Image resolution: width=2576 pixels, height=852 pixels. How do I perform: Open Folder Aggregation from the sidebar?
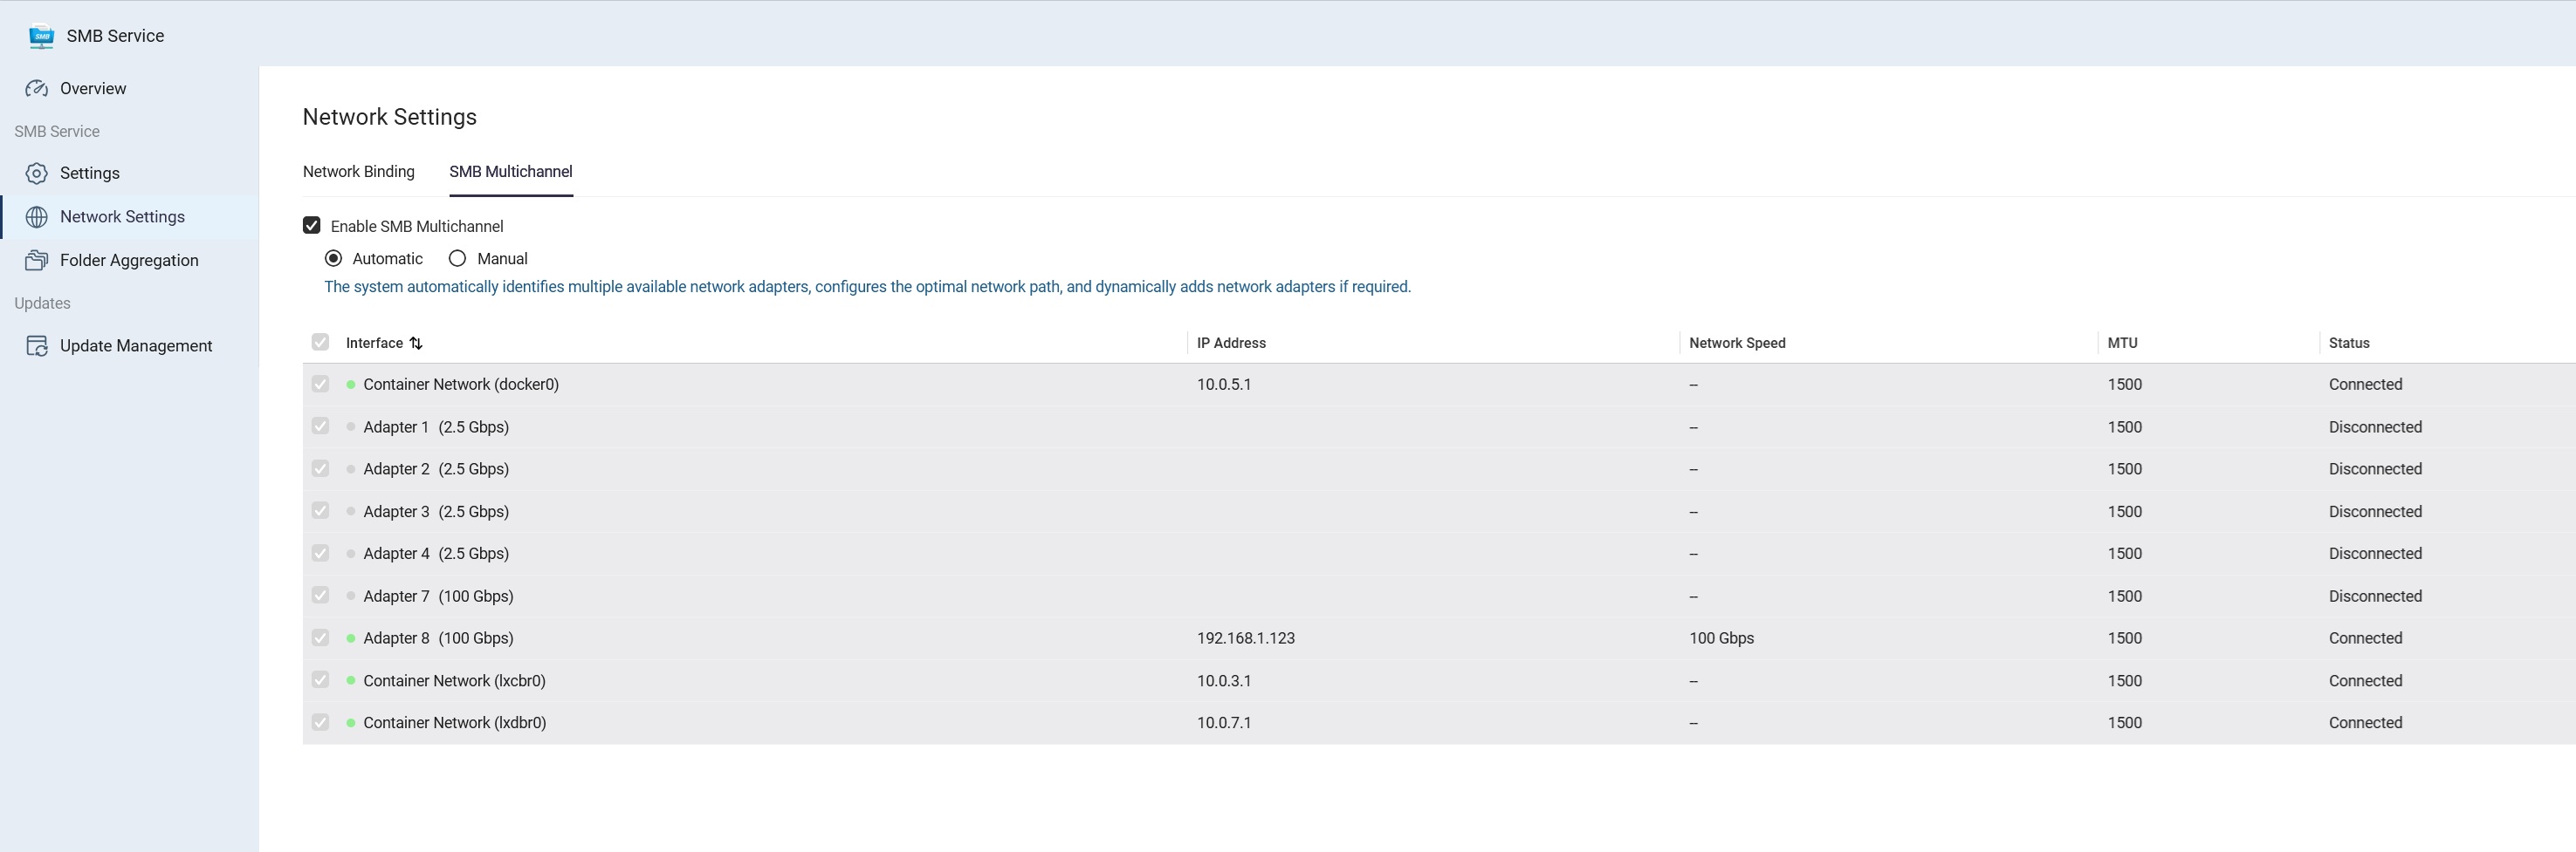129,261
